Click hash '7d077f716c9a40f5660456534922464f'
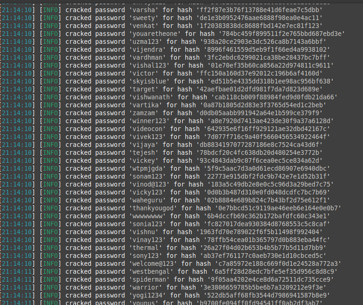Viewport: 363px width, 305px height. click(267, 137)
